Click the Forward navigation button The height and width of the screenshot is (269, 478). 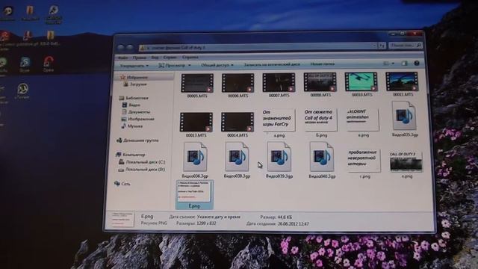point(130,48)
